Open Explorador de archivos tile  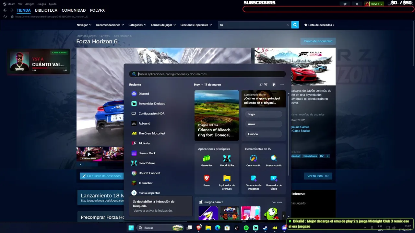click(x=227, y=182)
